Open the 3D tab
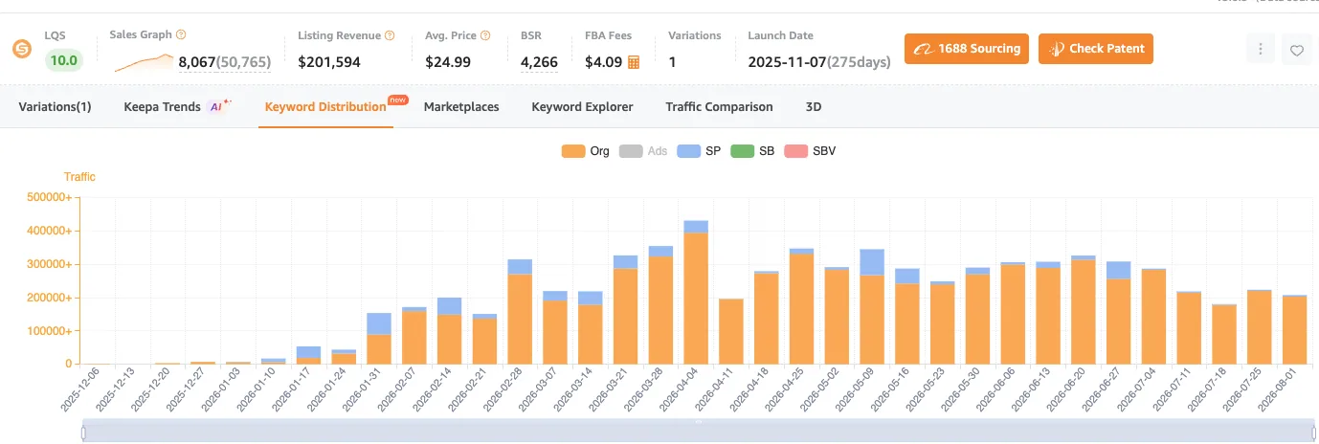This screenshot has width=1319, height=444. tap(814, 107)
